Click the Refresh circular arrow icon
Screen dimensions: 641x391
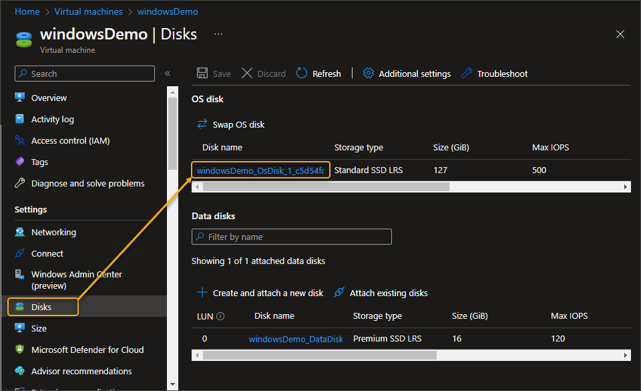(x=302, y=74)
